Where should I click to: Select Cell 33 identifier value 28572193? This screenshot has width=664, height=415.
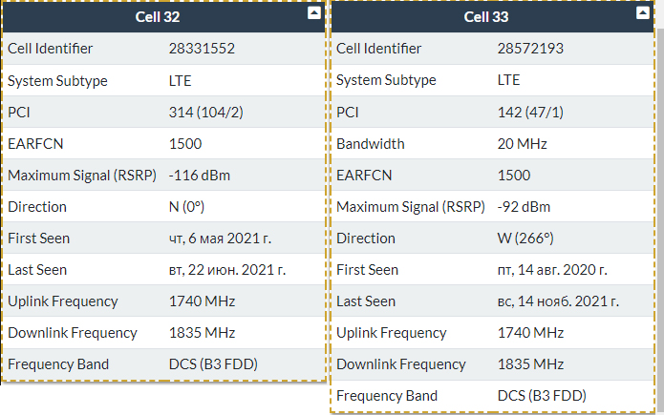pyautogui.click(x=531, y=49)
